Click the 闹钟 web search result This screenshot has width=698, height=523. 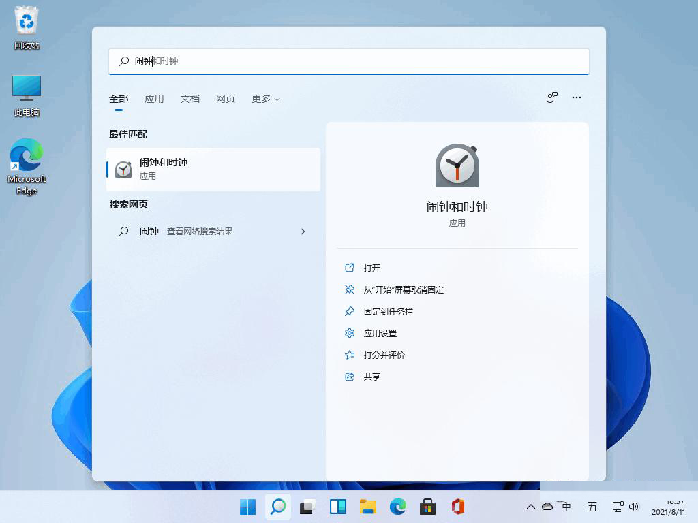click(213, 232)
